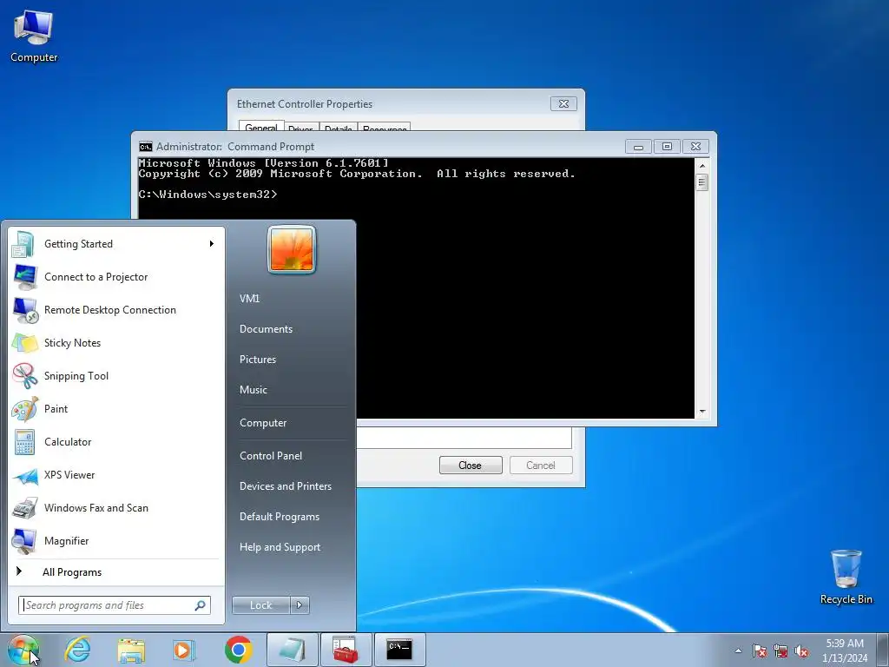Select Driver tab in Ethernet Controller Properties
889x667 pixels.
pos(300,127)
